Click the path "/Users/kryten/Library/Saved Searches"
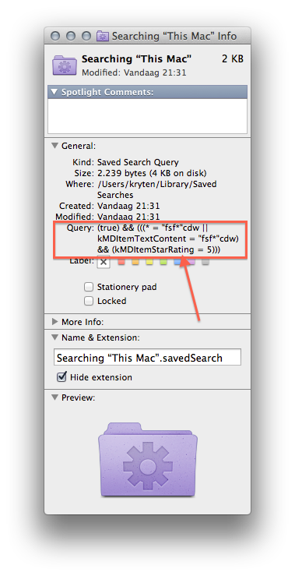Image resolution: width=295 pixels, height=576 pixels. point(157,189)
